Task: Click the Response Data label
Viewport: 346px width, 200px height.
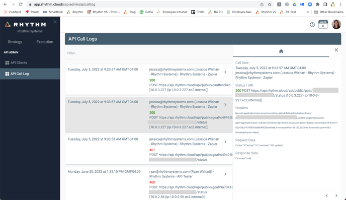Action: [246, 153]
